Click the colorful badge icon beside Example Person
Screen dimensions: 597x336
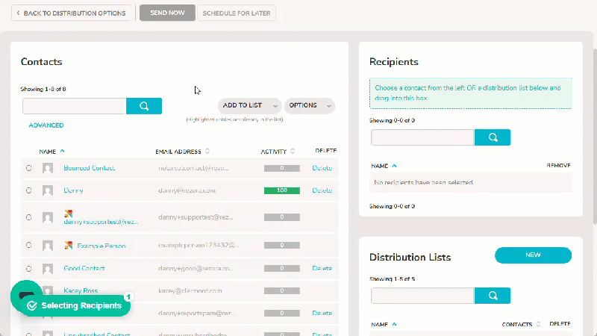point(69,246)
